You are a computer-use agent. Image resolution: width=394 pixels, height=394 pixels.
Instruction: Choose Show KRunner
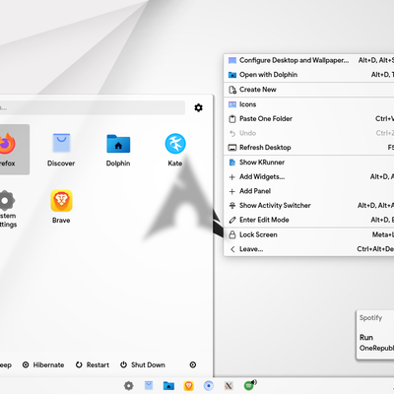click(x=308, y=163)
